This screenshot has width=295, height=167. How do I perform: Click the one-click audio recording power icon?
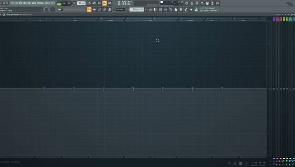pos(187,3)
